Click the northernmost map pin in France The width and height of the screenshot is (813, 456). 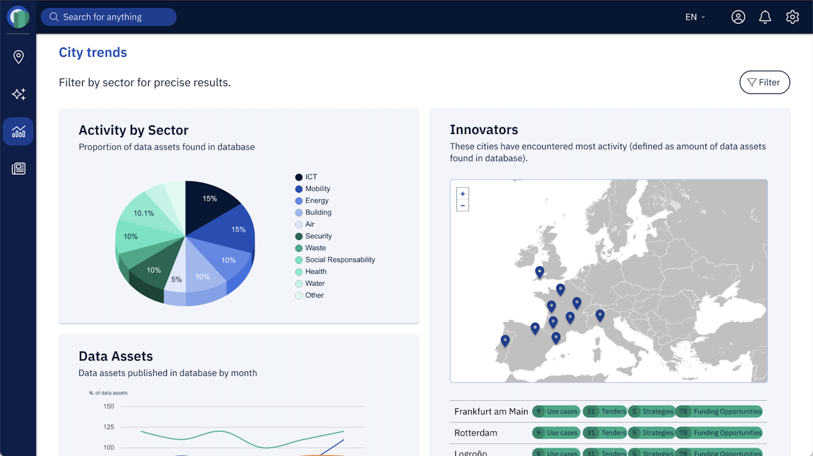point(560,289)
